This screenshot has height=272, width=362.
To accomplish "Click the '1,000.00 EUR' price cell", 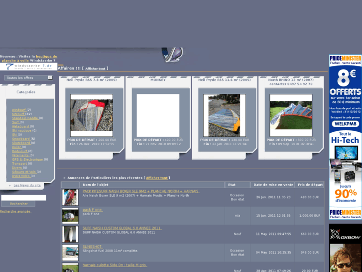I will [x=310, y=216].
